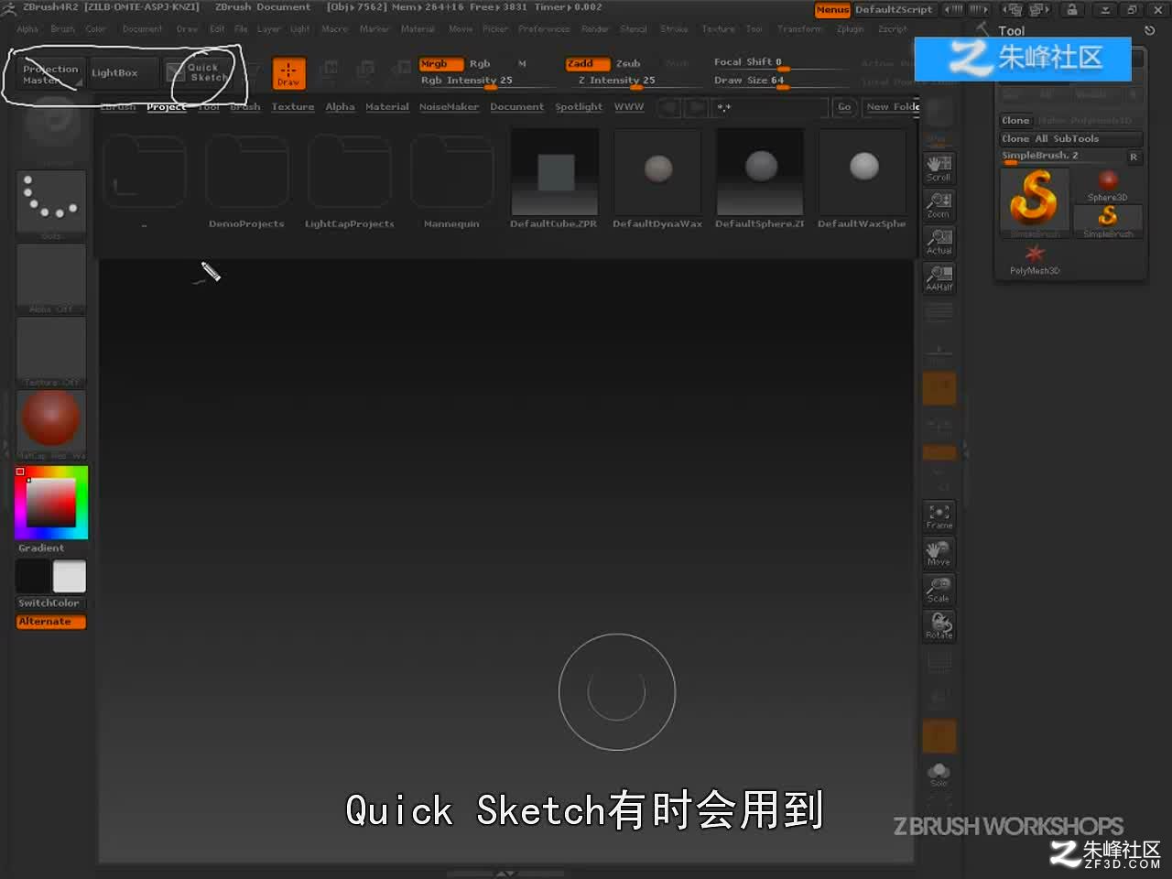Open the Alpha Off selector
The image size is (1172, 879).
click(x=51, y=278)
